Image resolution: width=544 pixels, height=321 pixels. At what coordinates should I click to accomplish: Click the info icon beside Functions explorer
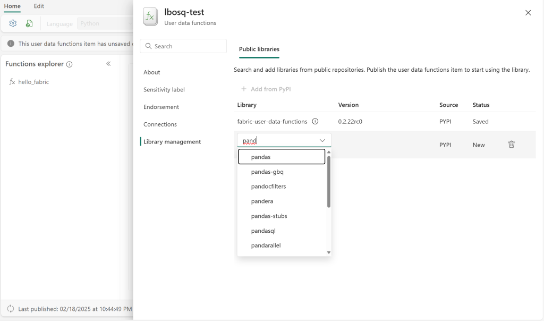click(x=70, y=64)
